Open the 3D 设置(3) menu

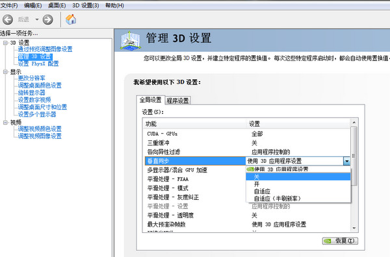tap(86, 5)
